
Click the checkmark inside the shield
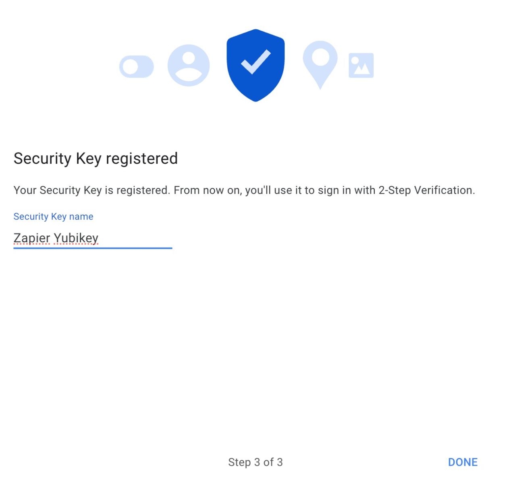256,62
